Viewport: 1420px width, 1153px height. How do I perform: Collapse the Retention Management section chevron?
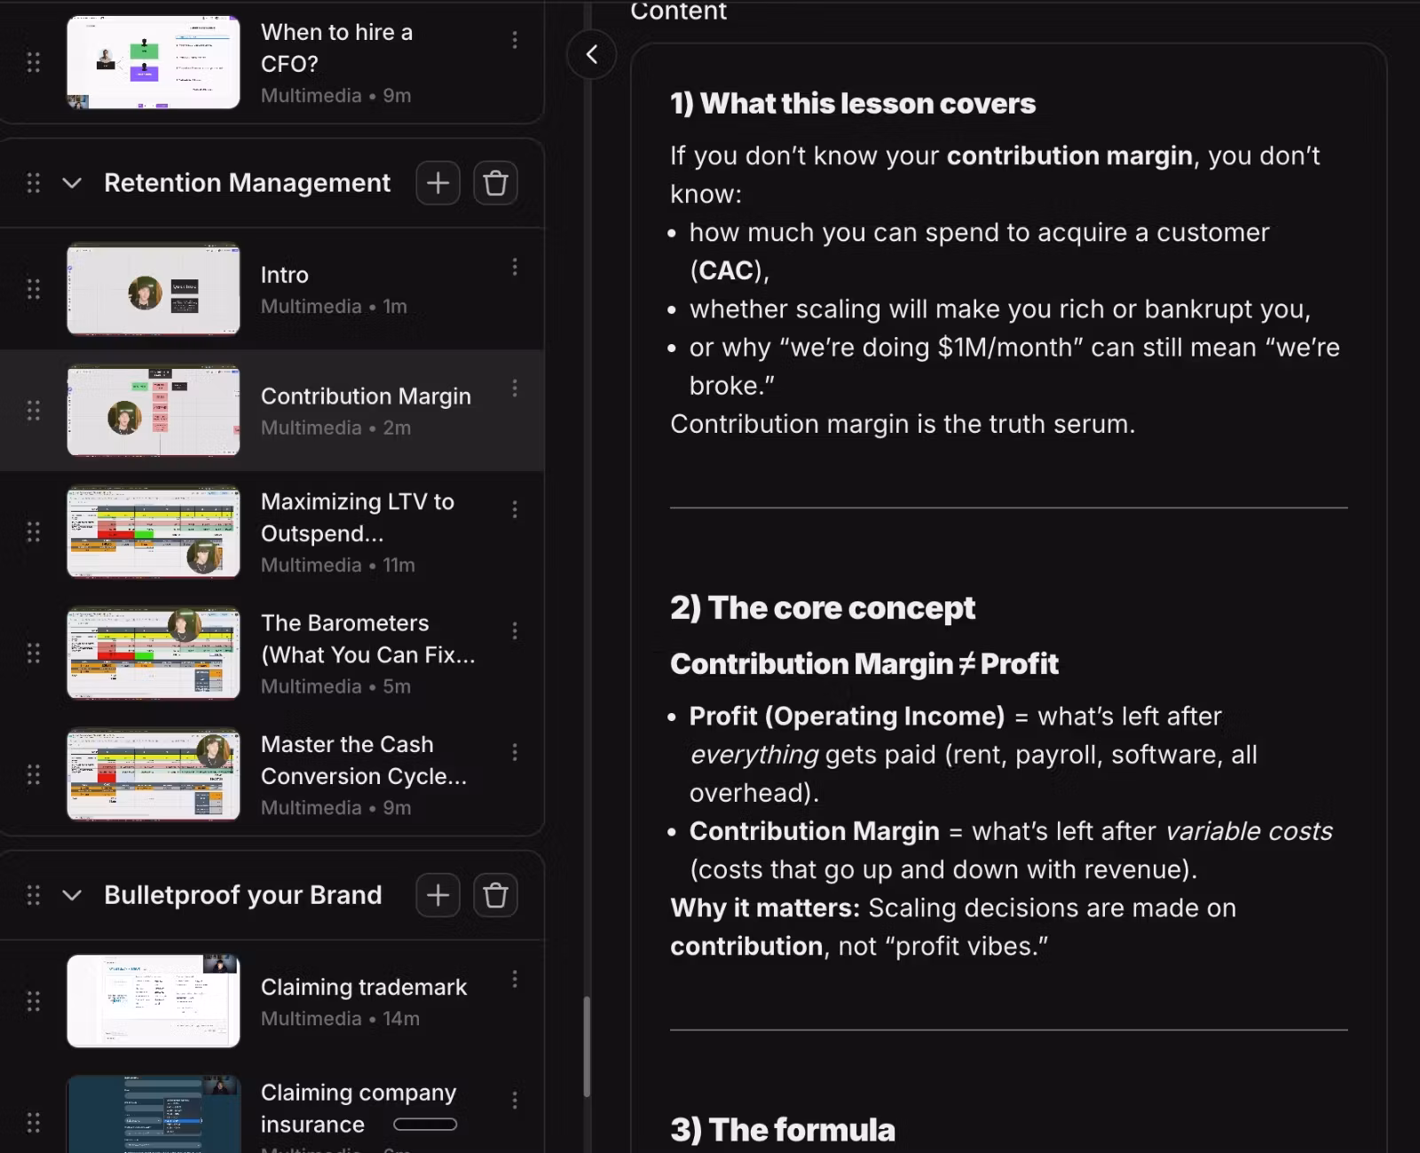tap(72, 183)
